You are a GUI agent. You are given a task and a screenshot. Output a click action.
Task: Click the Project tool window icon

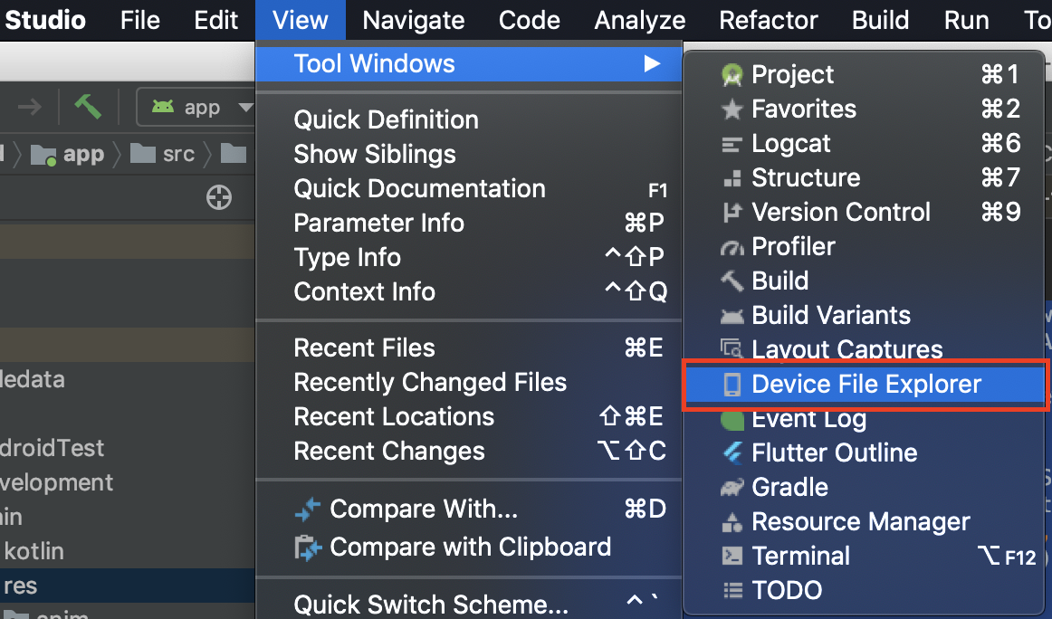click(x=732, y=75)
